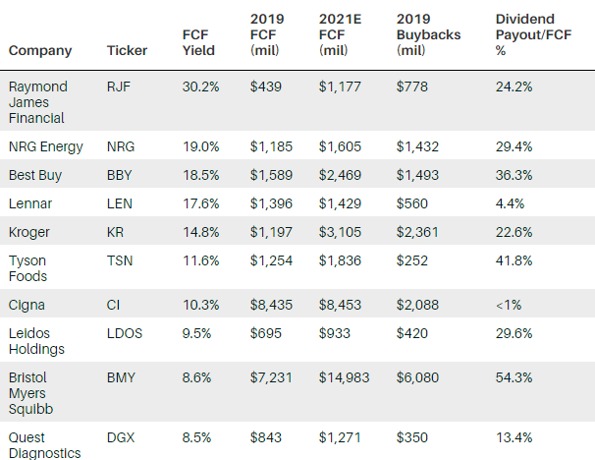
Task: Click the $2,469 2021E FCF value
Action: 340,175
